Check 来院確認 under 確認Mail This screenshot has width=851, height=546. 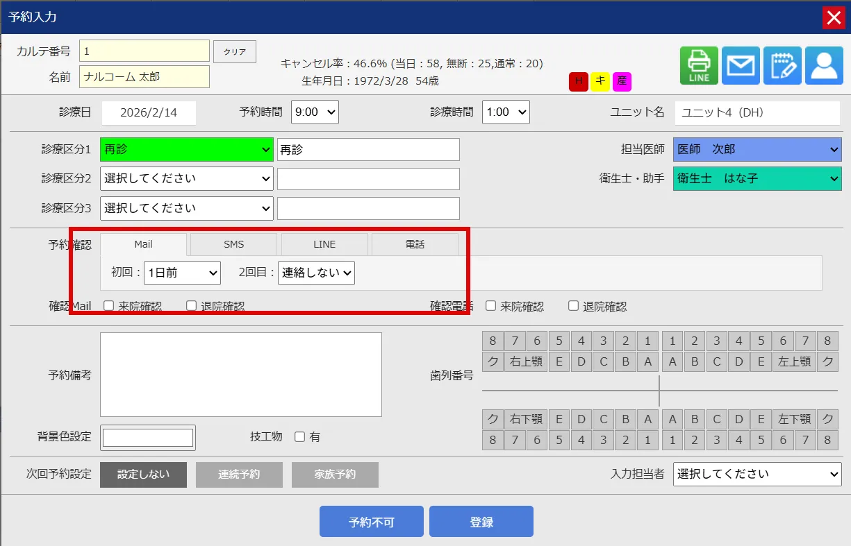coord(108,306)
